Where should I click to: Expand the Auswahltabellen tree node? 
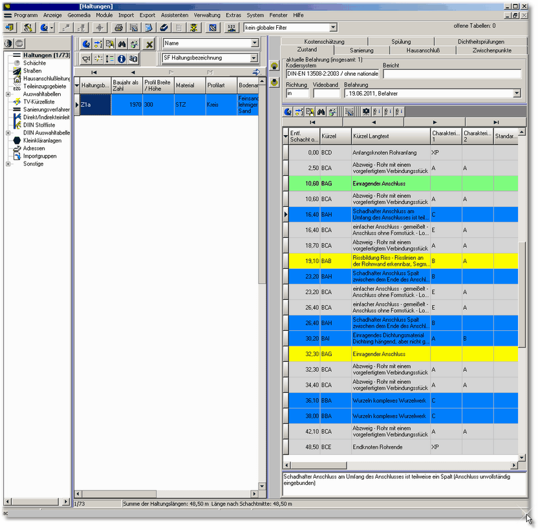click(8, 94)
